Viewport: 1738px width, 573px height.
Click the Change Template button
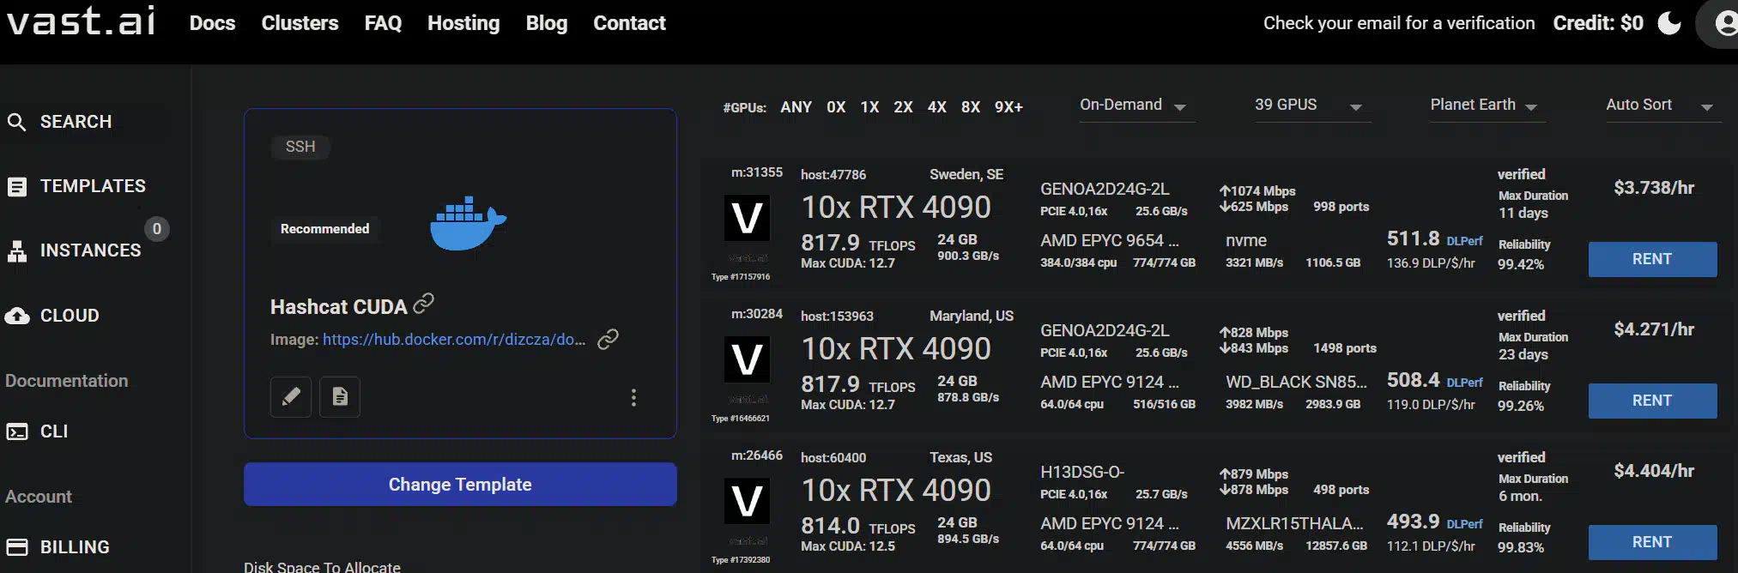tap(460, 485)
